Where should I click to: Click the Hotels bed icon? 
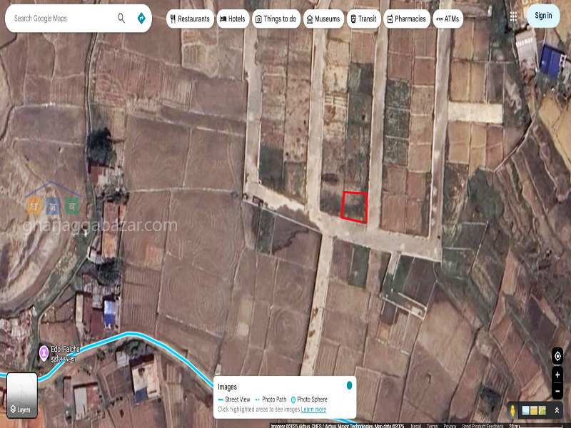click(x=222, y=19)
